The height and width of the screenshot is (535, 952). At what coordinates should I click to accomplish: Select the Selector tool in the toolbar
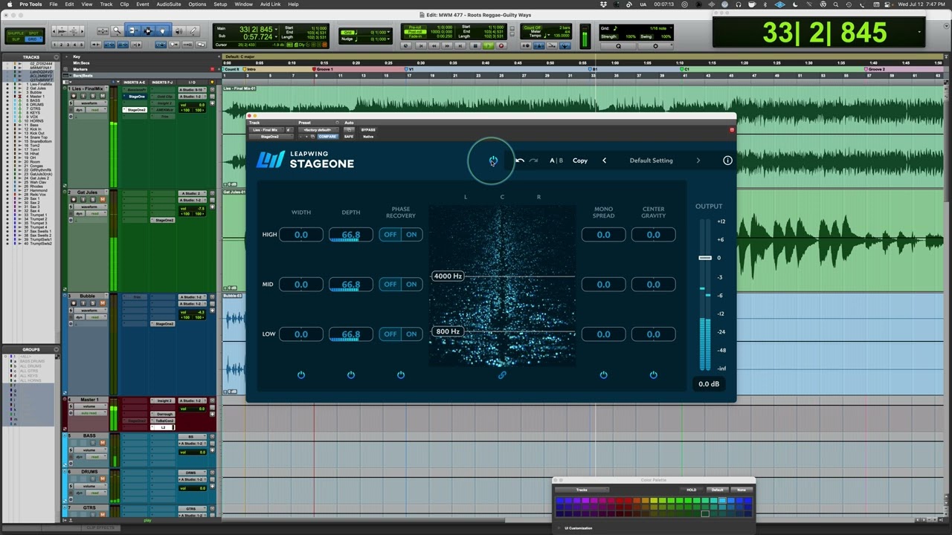pyautogui.click(x=147, y=30)
